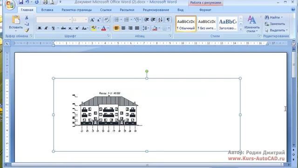Activate Format Painter brush icon
Image resolution: width=298 pixels, height=168 pixels.
pos(27,30)
